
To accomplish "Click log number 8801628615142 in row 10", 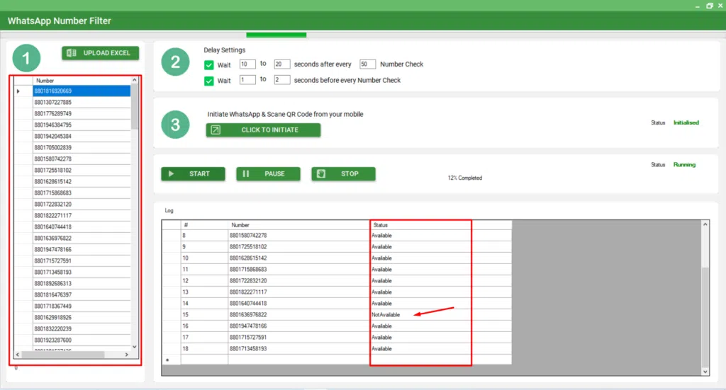I will coord(248,258).
